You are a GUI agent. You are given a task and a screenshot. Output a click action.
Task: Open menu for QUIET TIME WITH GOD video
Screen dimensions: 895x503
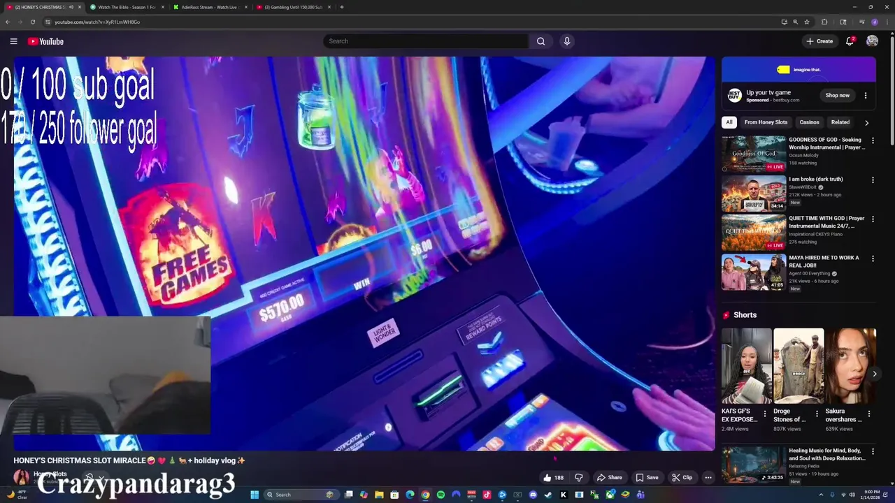coord(873,219)
